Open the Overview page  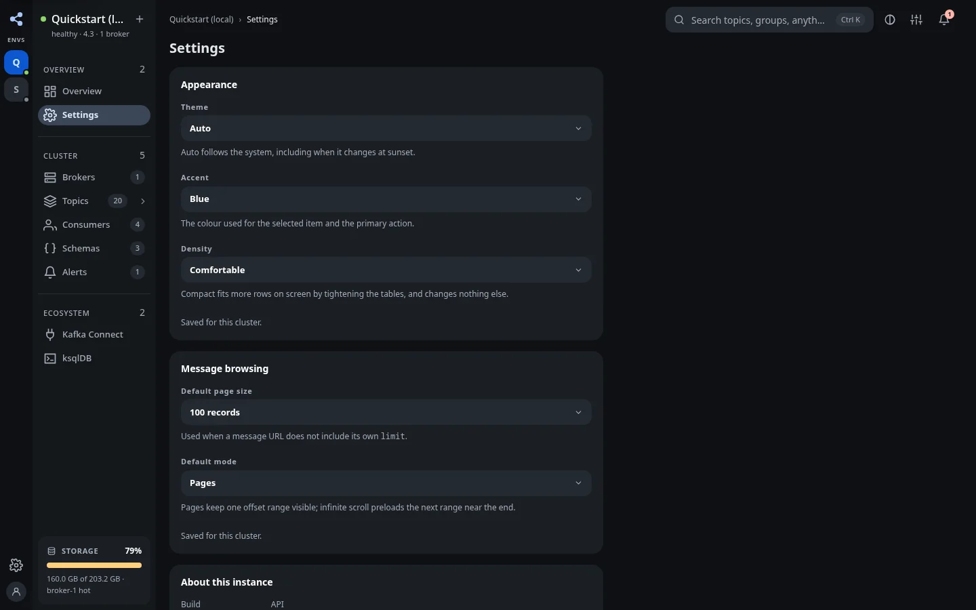tap(94, 91)
